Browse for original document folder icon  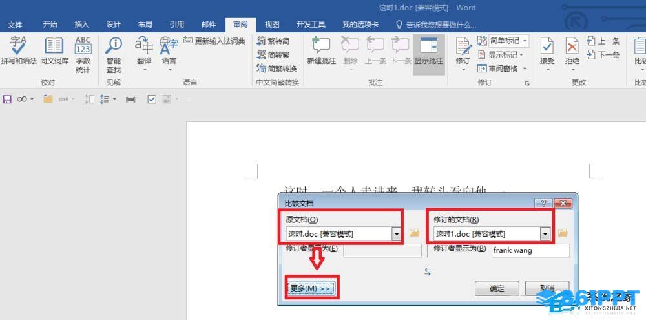point(415,233)
